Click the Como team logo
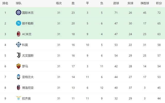 [18, 45]
